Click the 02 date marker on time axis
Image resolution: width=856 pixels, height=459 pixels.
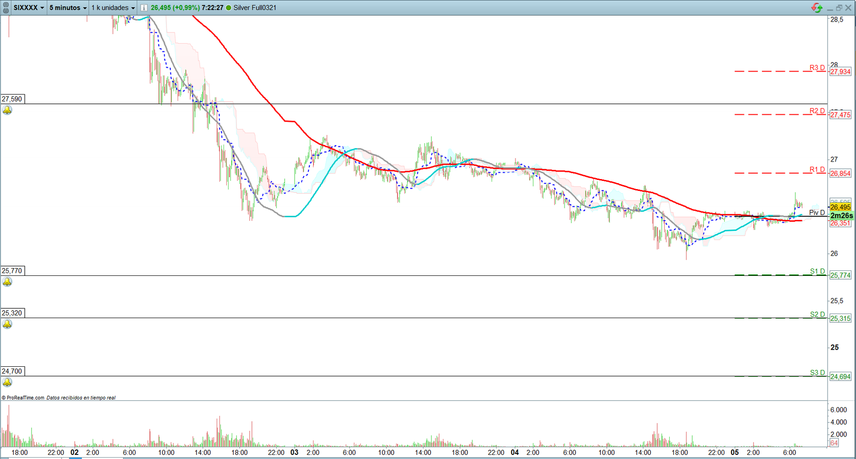(74, 453)
